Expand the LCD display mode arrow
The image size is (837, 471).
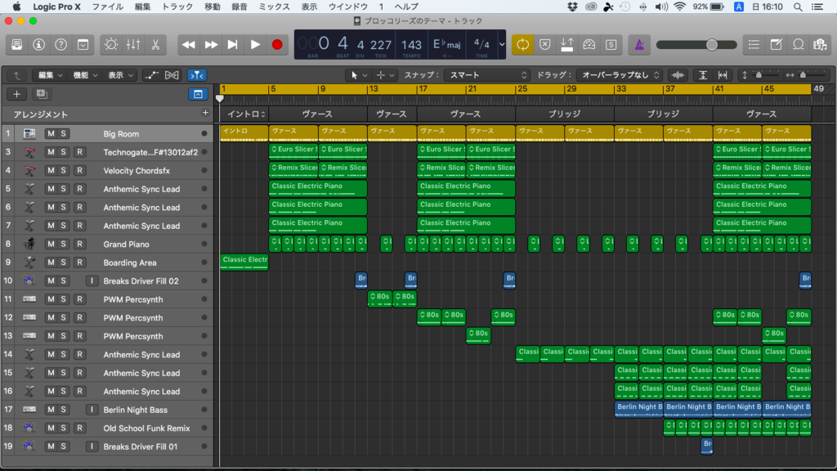[x=502, y=45]
